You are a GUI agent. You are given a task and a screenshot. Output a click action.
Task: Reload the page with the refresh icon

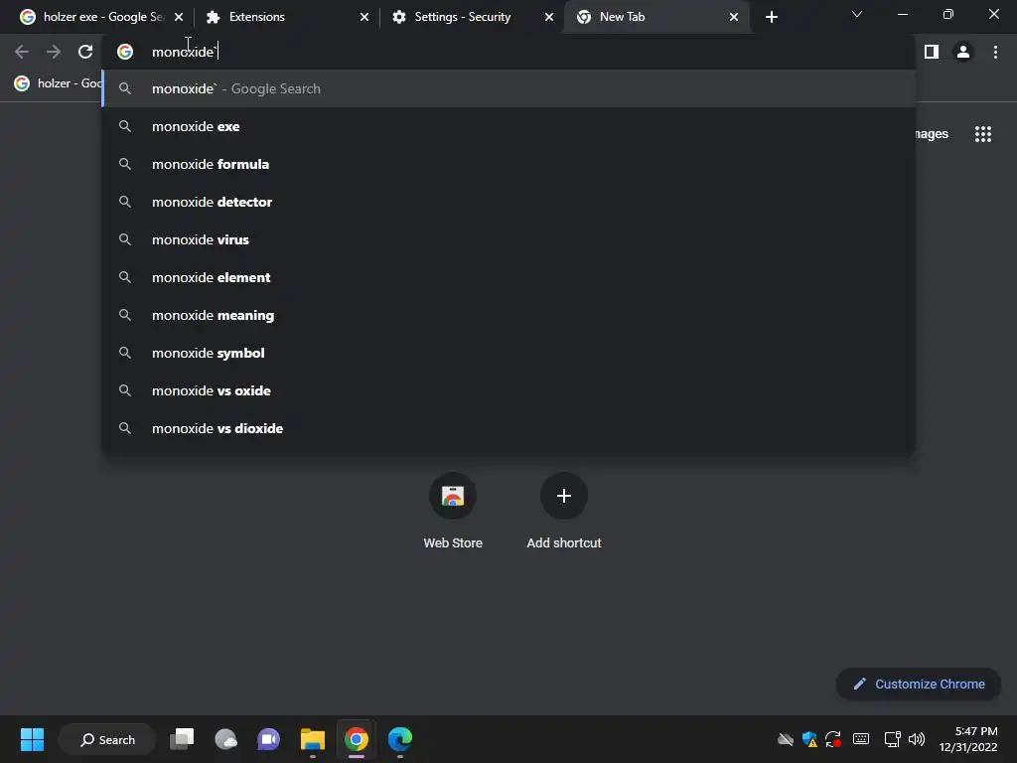85,52
